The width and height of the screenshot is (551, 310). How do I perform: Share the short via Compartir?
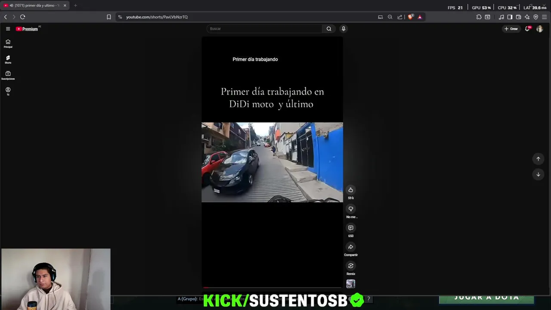click(x=351, y=247)
